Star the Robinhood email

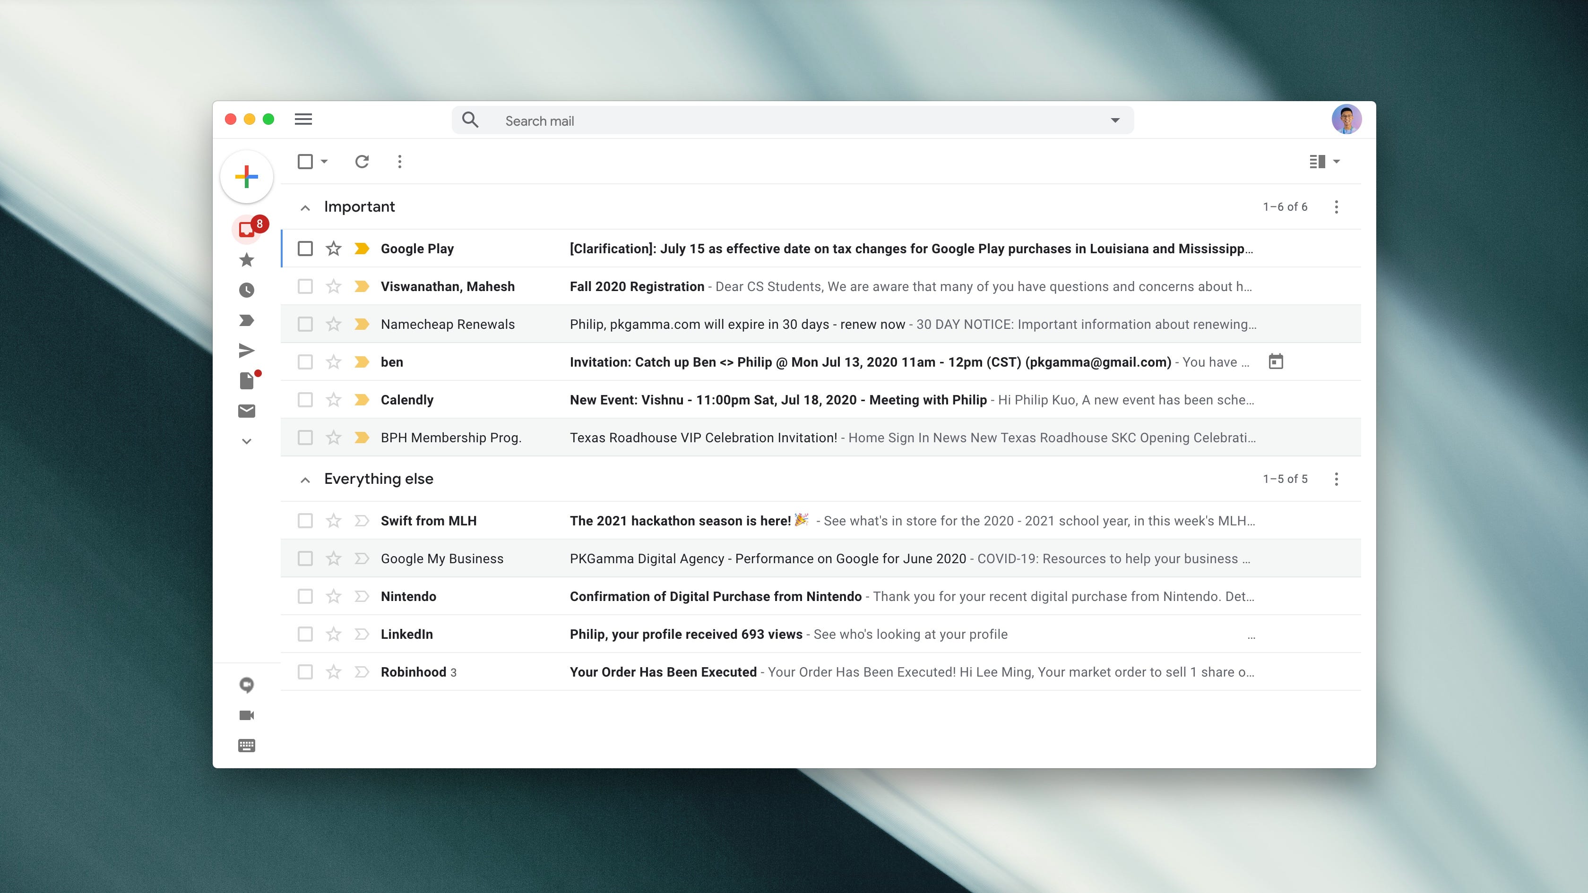click(334, 672)
